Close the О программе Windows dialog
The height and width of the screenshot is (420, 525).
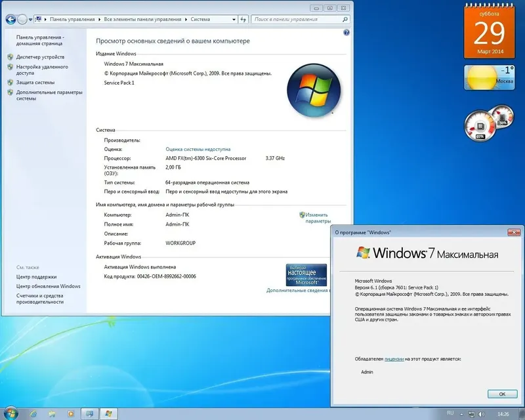point(514,232)
